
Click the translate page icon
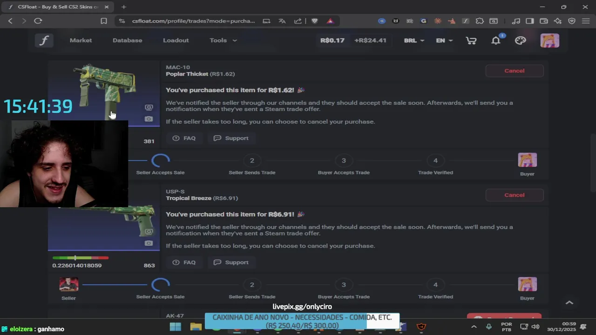(282, 21)
